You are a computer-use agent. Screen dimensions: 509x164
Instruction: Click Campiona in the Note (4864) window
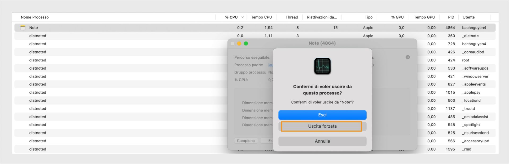(x=246, y=141)
